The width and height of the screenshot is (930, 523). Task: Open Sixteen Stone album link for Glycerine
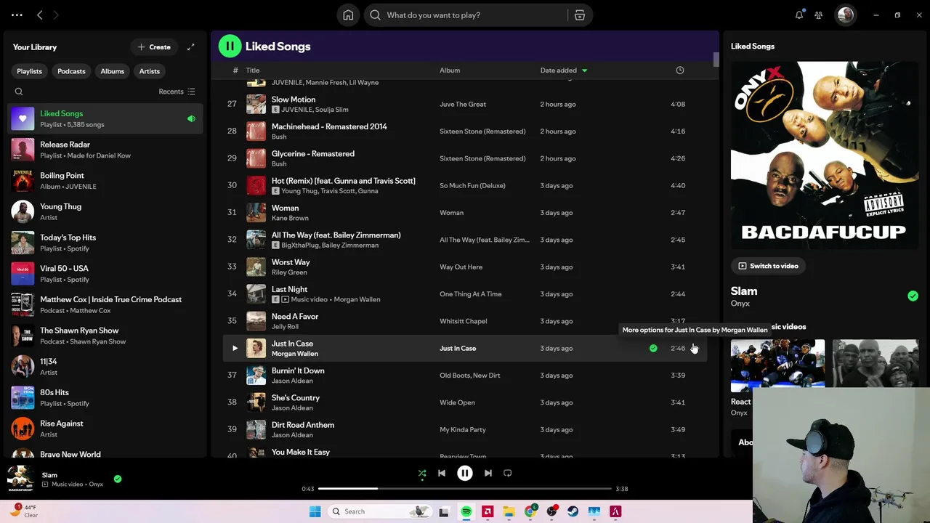[482, 158]
